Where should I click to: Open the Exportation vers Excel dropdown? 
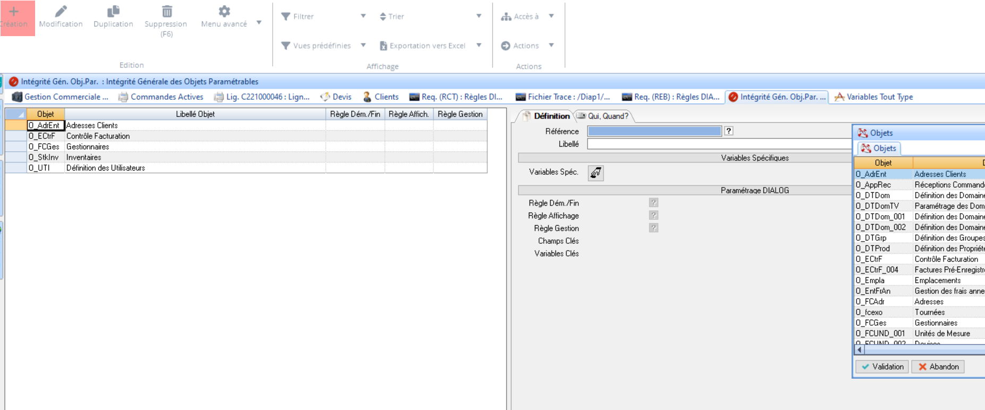(478, 45)
